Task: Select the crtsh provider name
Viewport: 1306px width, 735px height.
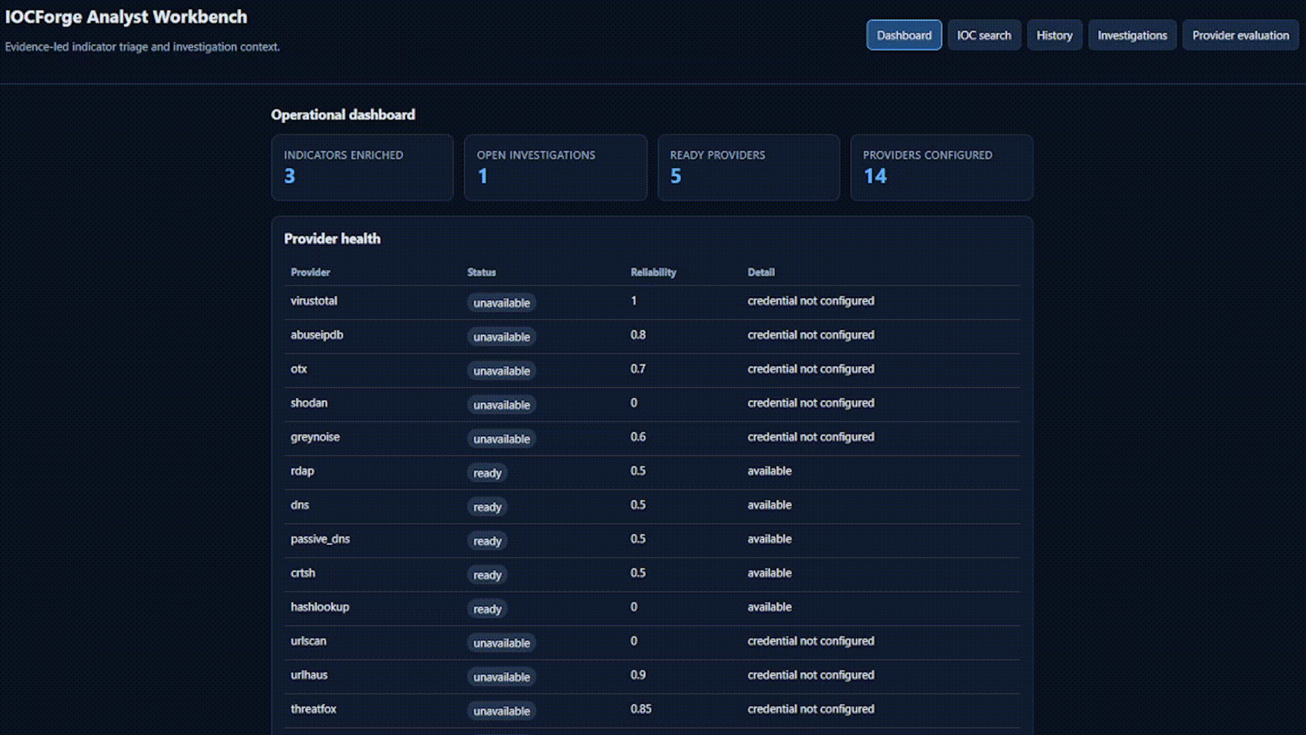Action: 303,573
